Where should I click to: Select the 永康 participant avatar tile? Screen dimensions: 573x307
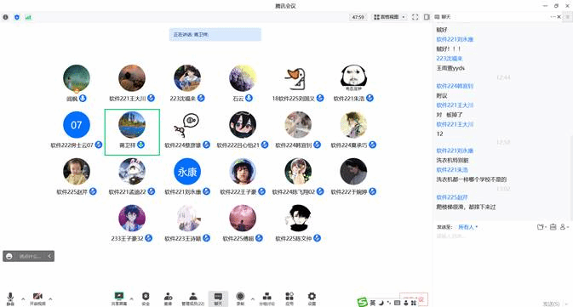[187, 171]
